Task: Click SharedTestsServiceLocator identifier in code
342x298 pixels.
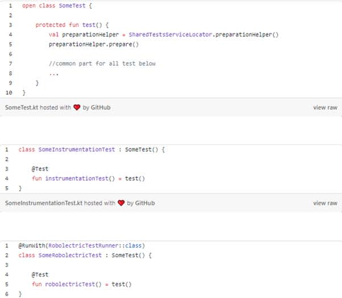Action: coord(170,35)
